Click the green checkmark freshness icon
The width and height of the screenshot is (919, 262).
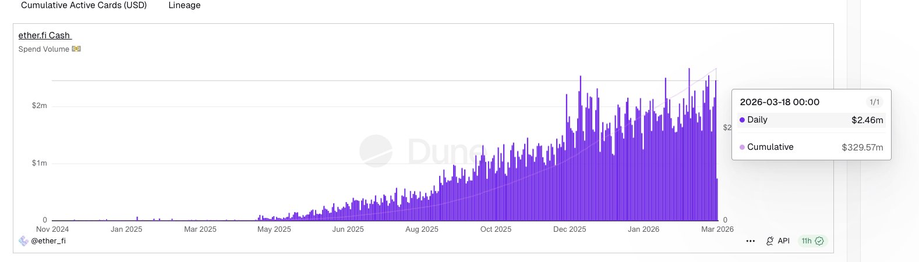click(819, 241)
